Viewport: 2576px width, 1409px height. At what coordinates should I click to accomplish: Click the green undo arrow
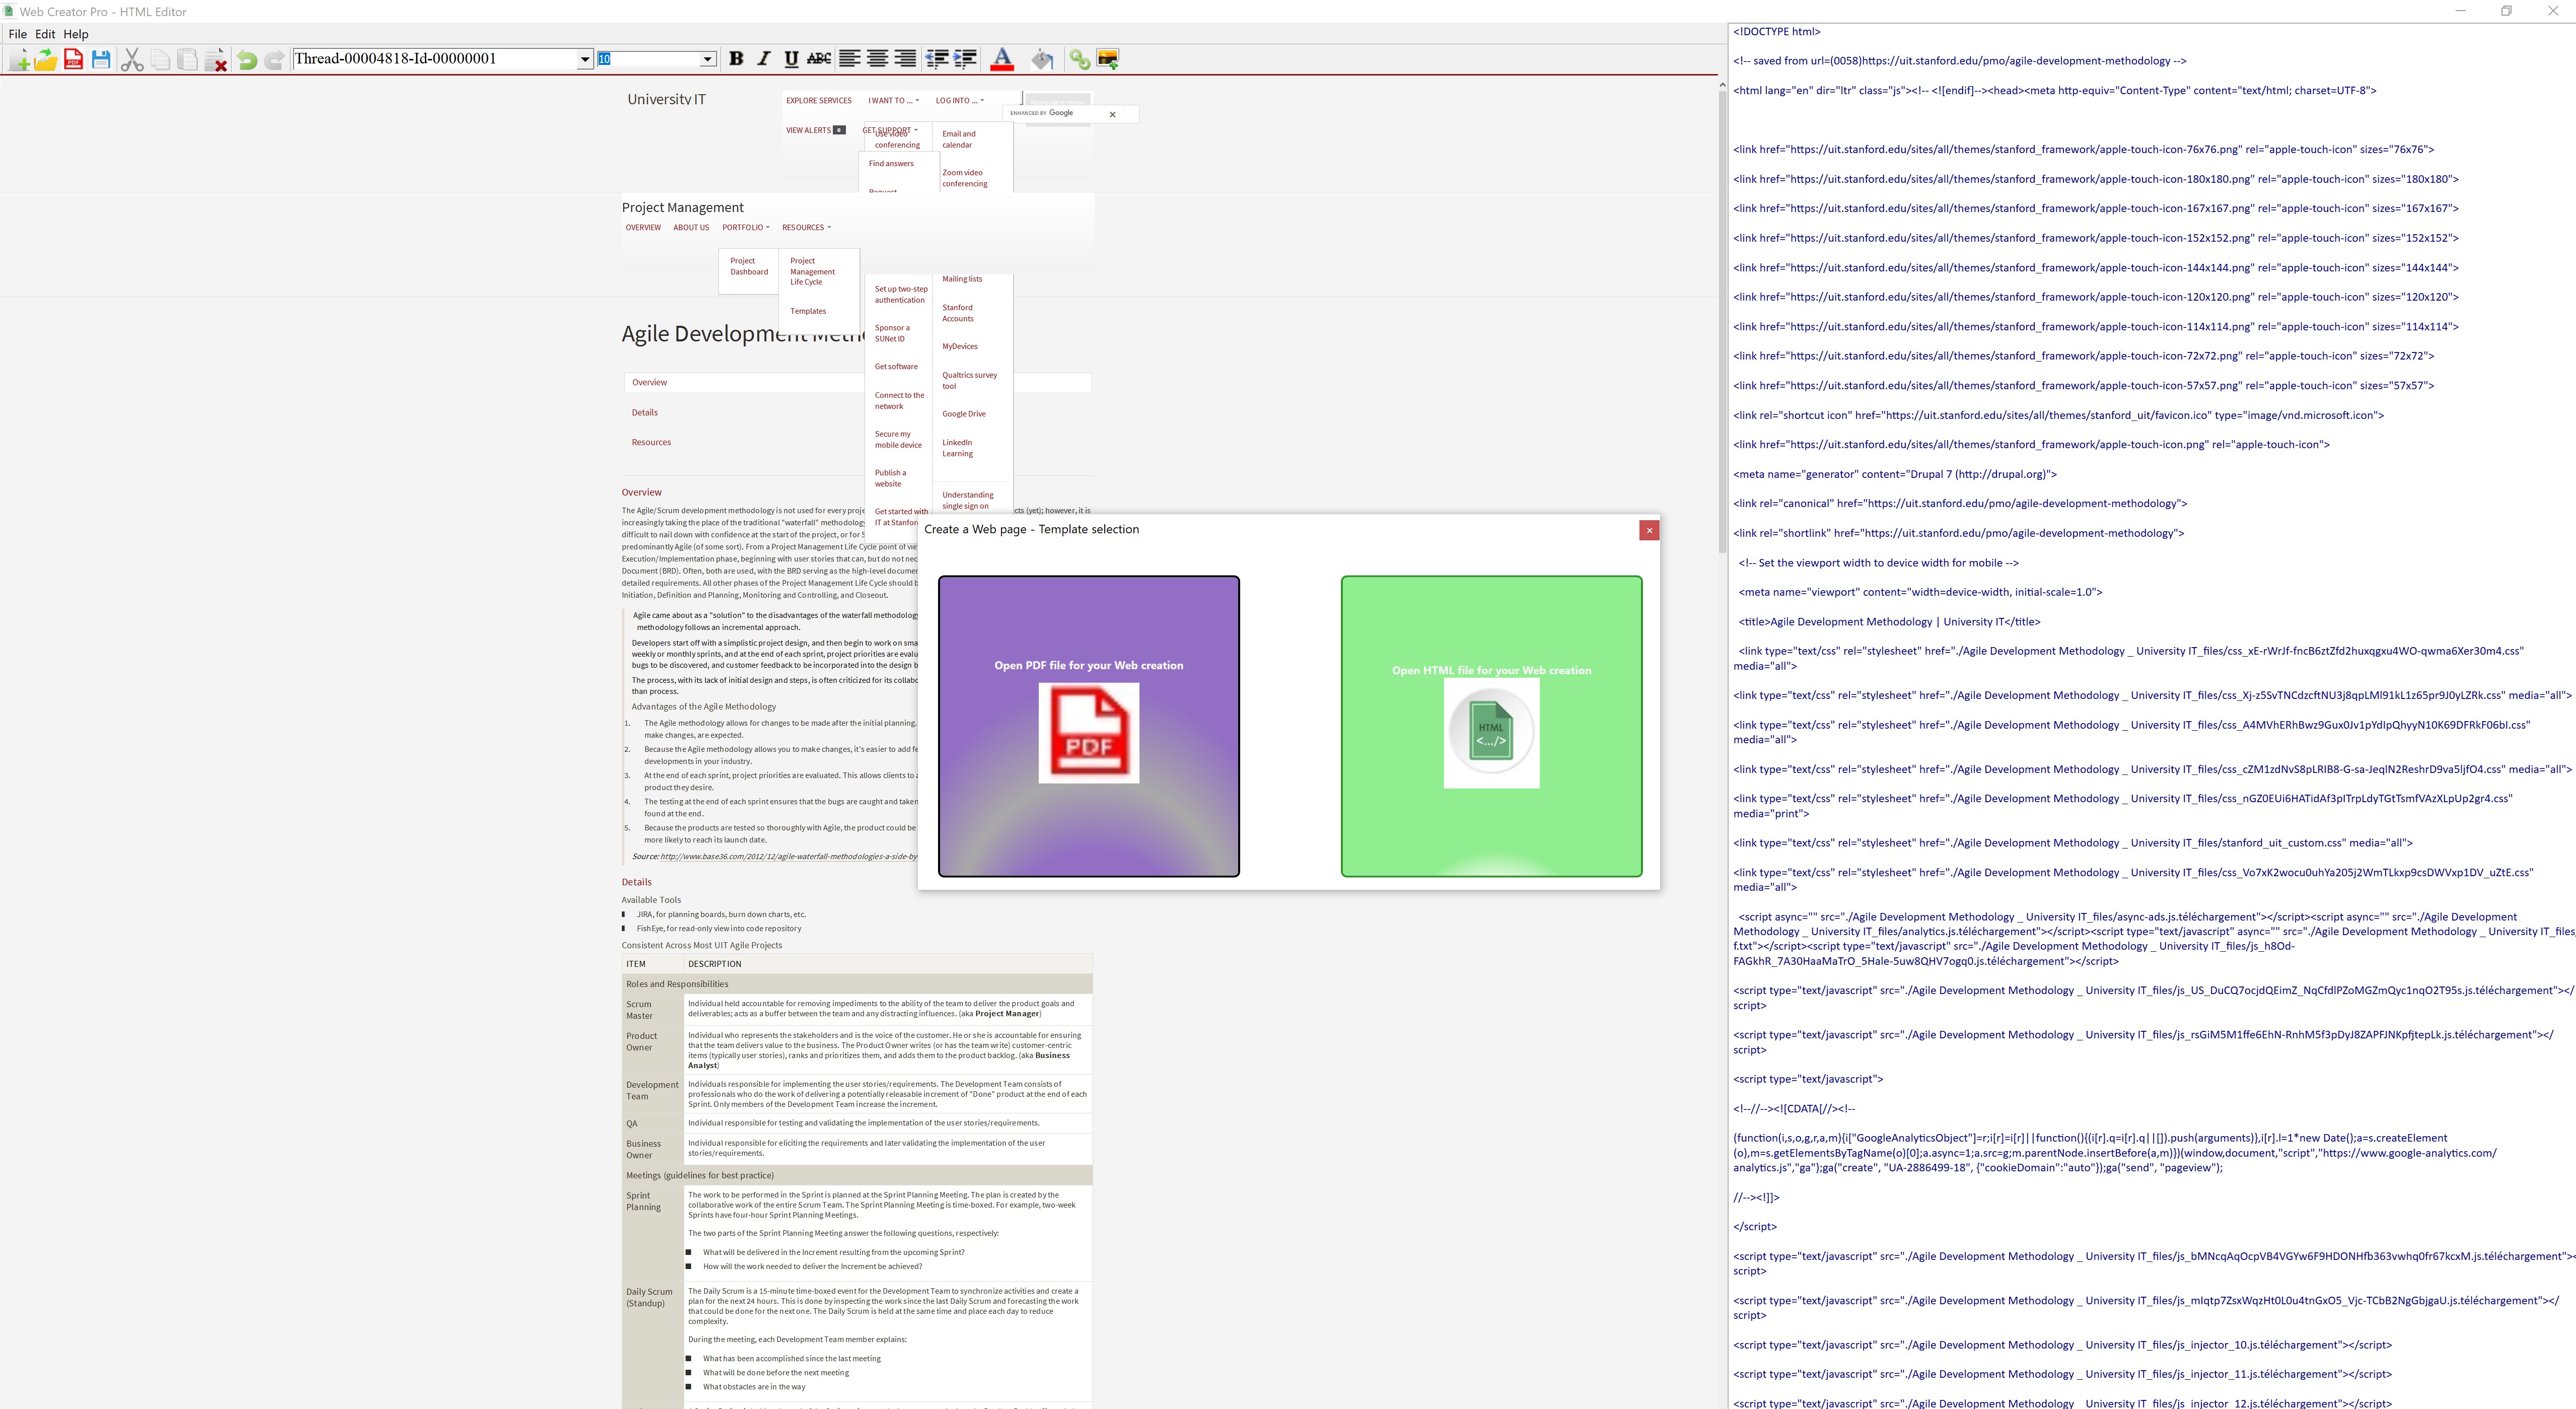(246, 60)
